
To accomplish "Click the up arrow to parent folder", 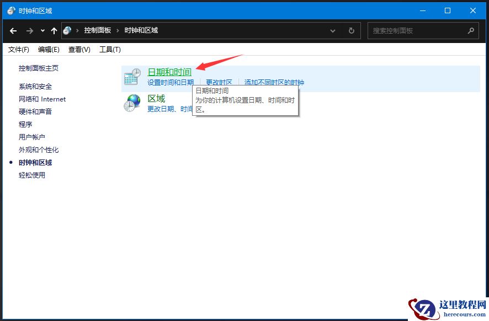I will coord(53,30).
